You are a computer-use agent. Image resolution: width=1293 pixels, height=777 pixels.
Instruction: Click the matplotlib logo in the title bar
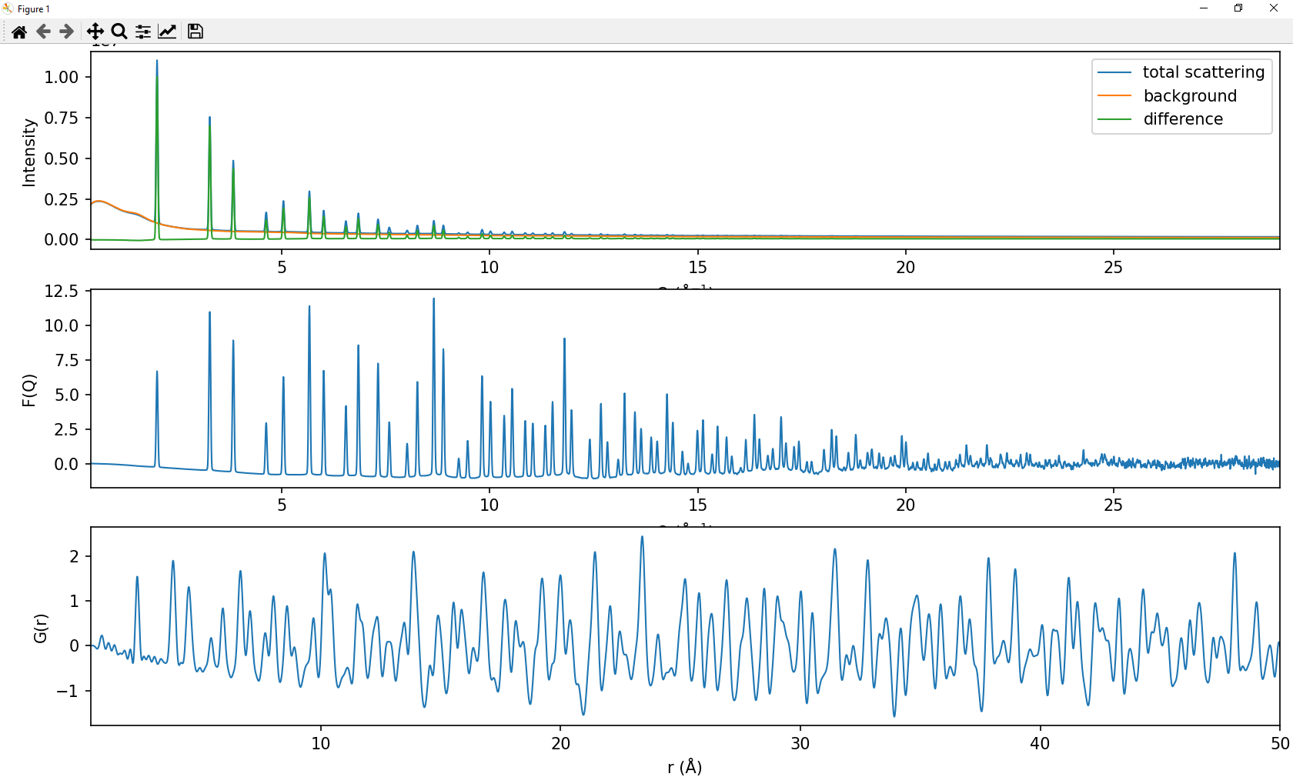(x=8, y=8)
